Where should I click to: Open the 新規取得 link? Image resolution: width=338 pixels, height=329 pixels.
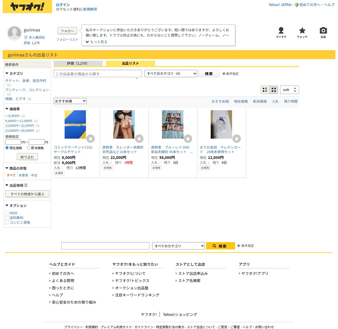[x=90, y=9]
